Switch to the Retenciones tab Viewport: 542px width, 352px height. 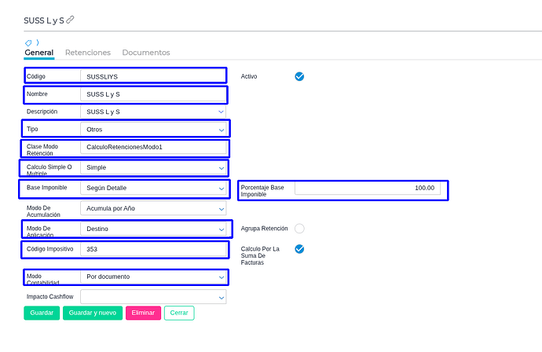point(88,53)
